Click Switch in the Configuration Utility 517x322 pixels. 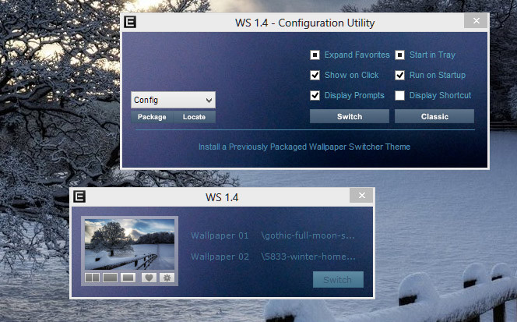(350, 117)
